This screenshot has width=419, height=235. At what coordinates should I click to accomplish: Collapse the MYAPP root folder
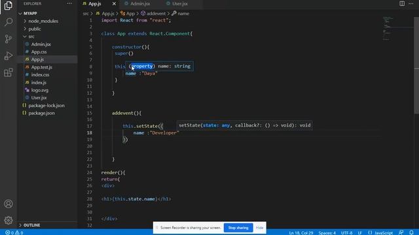(30, 13)
